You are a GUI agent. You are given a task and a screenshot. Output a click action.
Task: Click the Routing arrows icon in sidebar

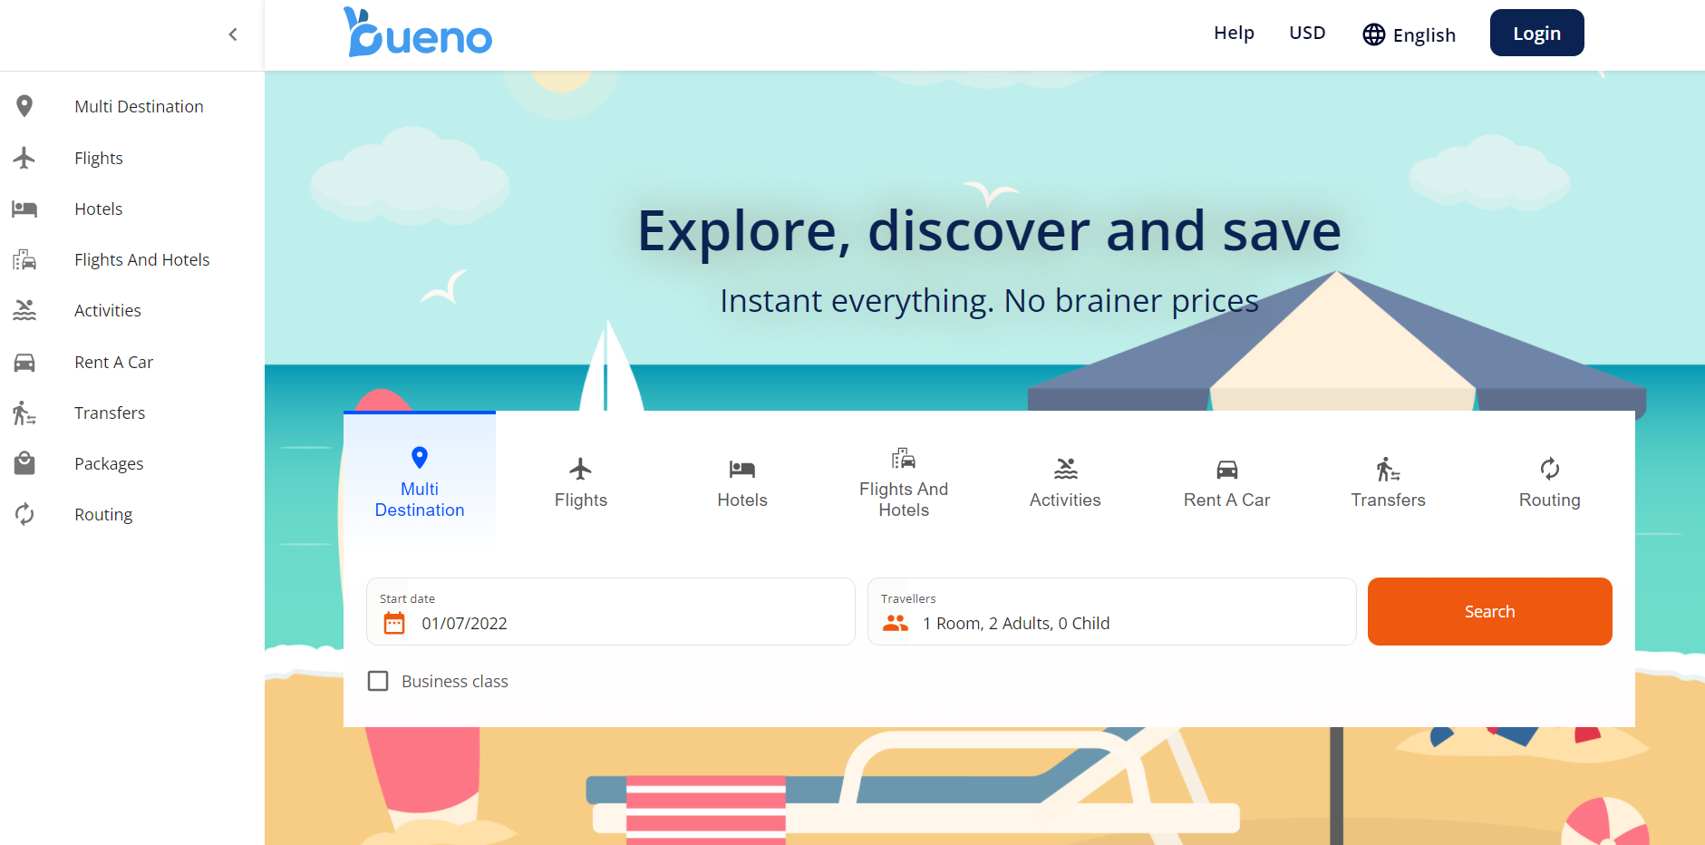24,514
